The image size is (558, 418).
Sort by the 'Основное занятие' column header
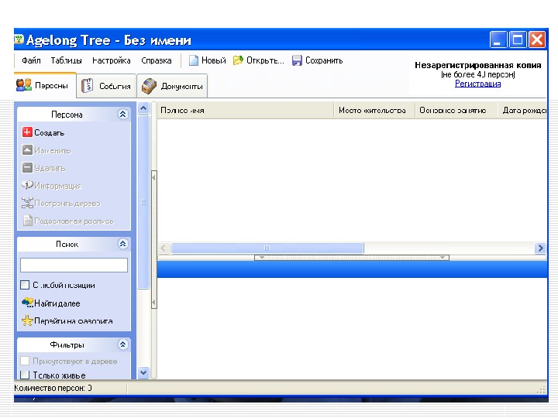coord(456,110)
